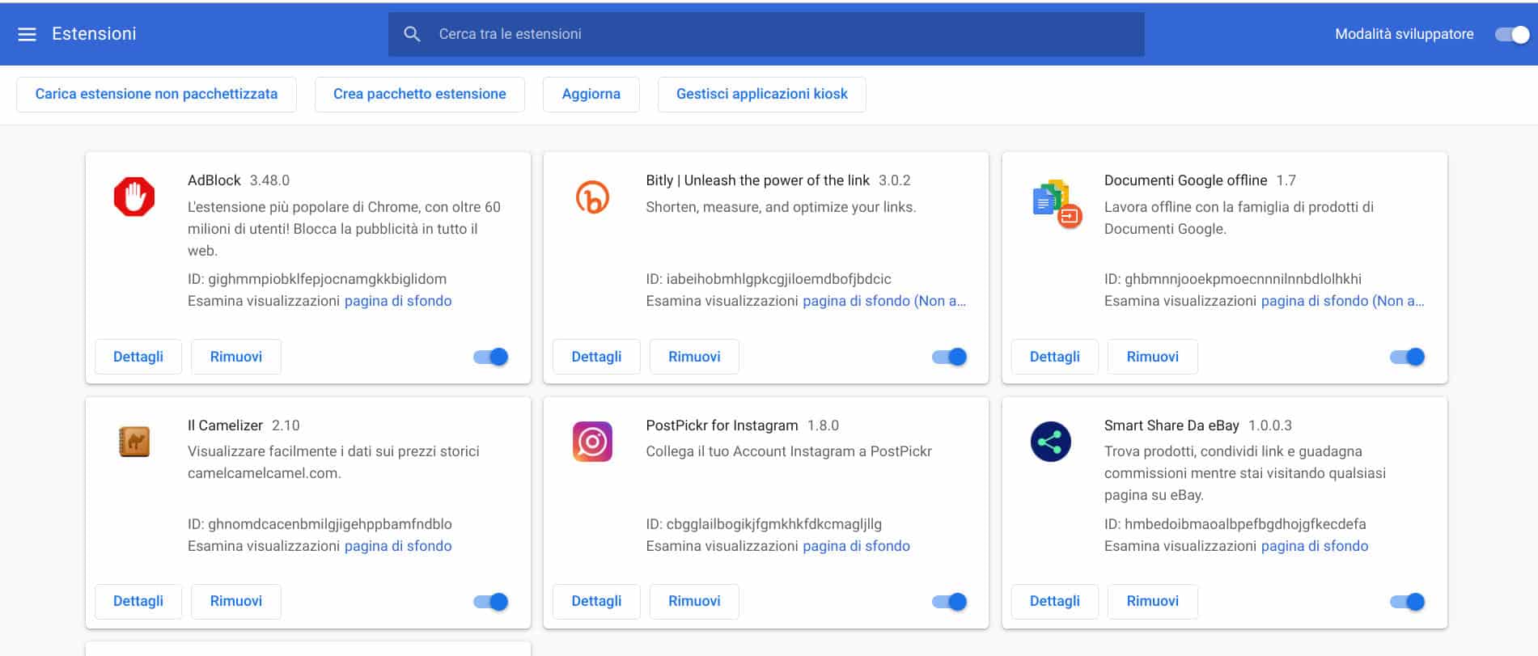Image resolution: width=1538 pixels, height=656 pixels.
Task: Click PostPickr ID cbgglailbogikjfgmkhkfdkcmagljllg text
Action: pyautogui.click(x=764, y=524)
